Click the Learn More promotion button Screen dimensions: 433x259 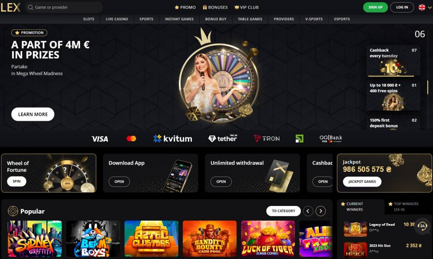[x=33, y=114]
